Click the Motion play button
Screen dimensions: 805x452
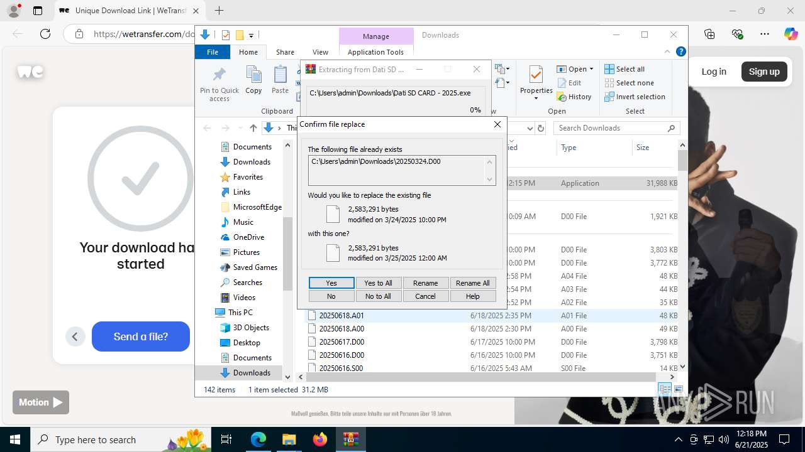(41, 402)
